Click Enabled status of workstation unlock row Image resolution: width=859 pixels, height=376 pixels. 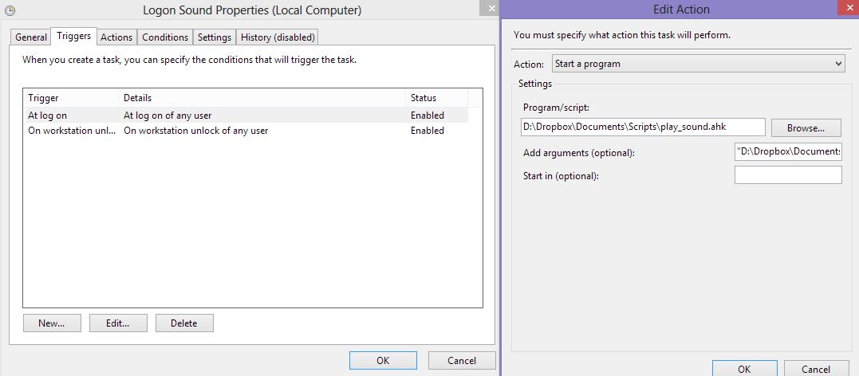tap(428, 131)
